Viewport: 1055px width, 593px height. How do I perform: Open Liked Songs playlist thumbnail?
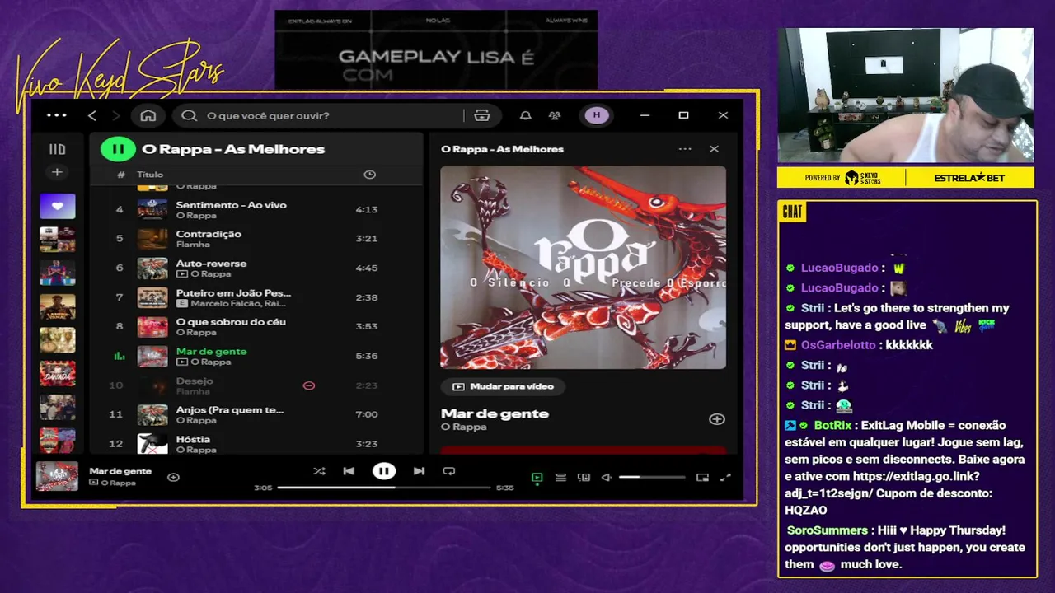57,206
